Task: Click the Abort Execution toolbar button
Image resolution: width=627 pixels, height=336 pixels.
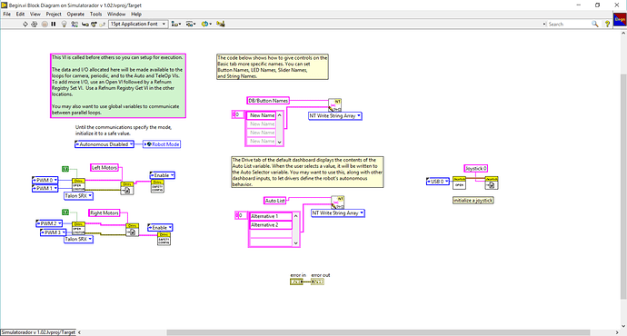Action: 45,24
